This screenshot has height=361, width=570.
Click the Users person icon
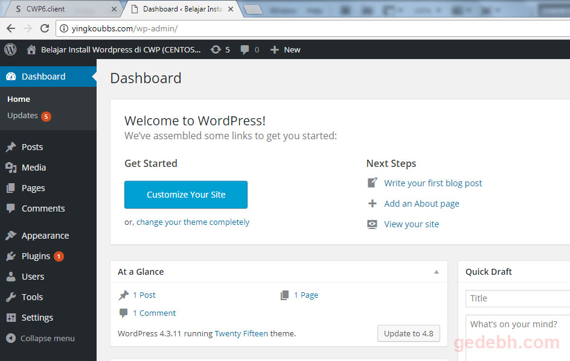click(11, 277)
